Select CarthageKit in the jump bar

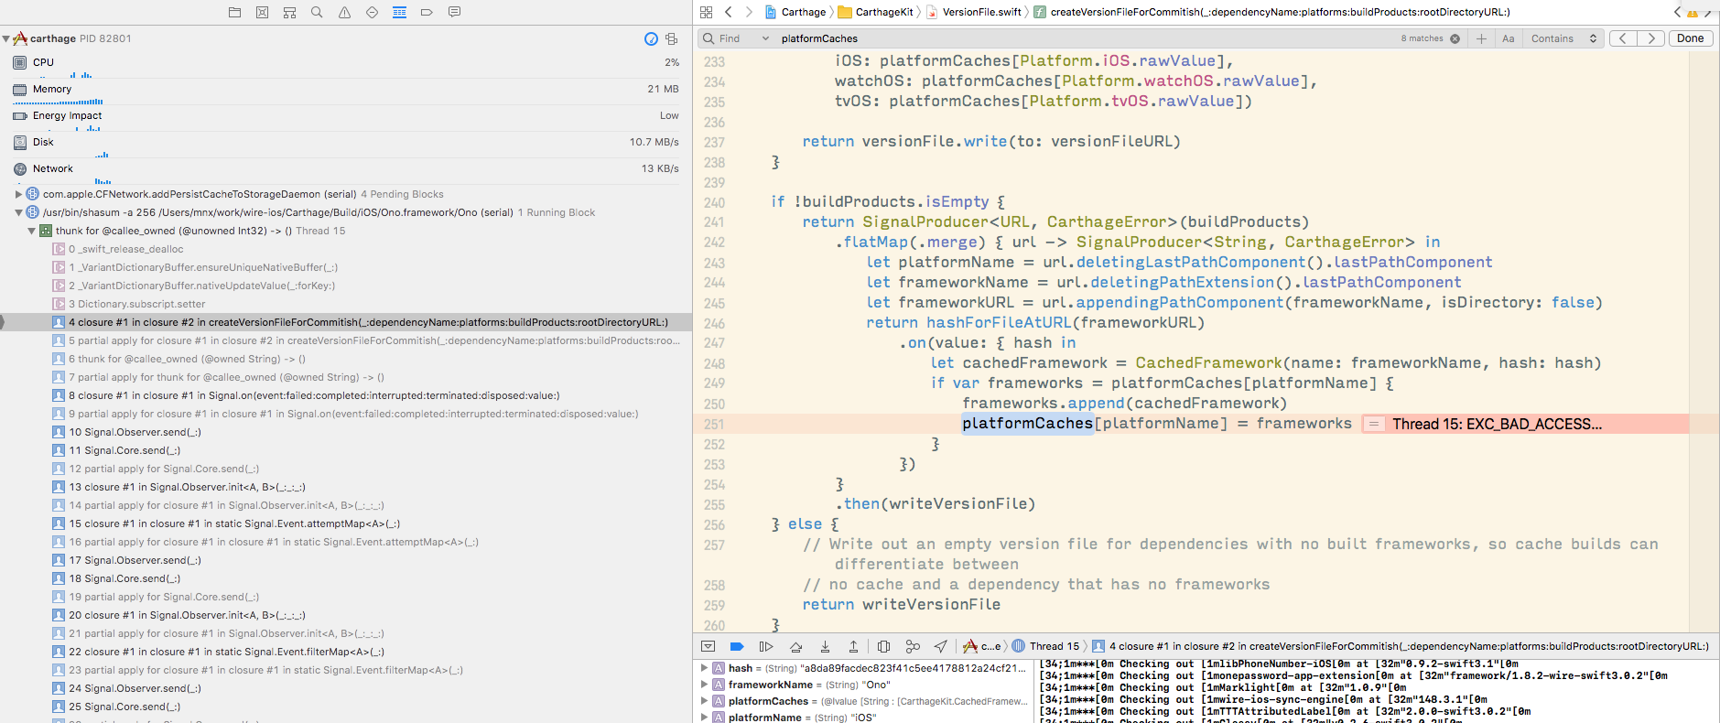(x=876, y=12)
